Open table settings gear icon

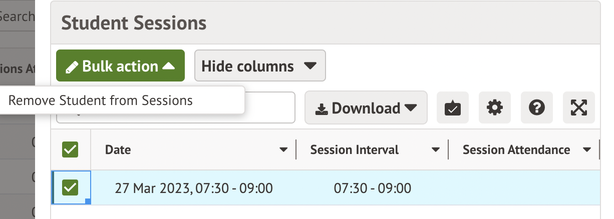point(495,107)
